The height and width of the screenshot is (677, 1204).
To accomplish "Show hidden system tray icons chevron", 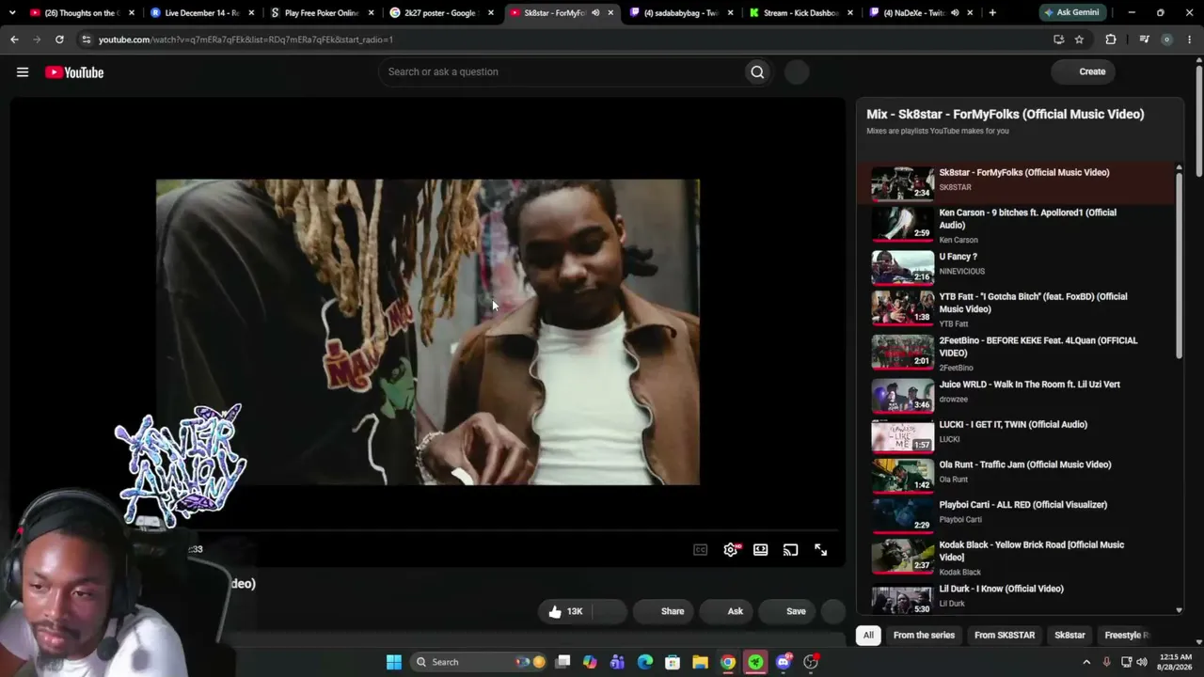I will pyautogui.click(x=1086, y=662).
